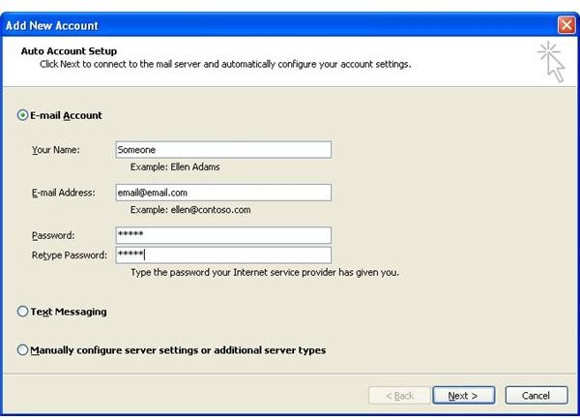
Task: Click the 'E-mail Address:' label
Action: point(64,193)
